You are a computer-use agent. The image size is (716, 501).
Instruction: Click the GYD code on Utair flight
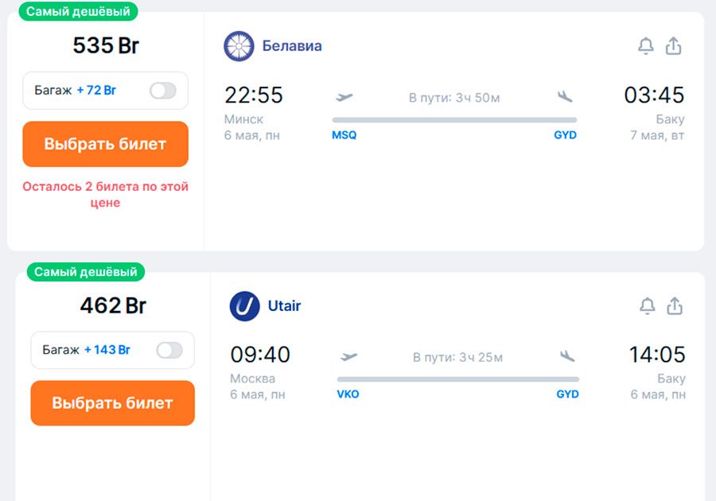[x=568, y=394]
